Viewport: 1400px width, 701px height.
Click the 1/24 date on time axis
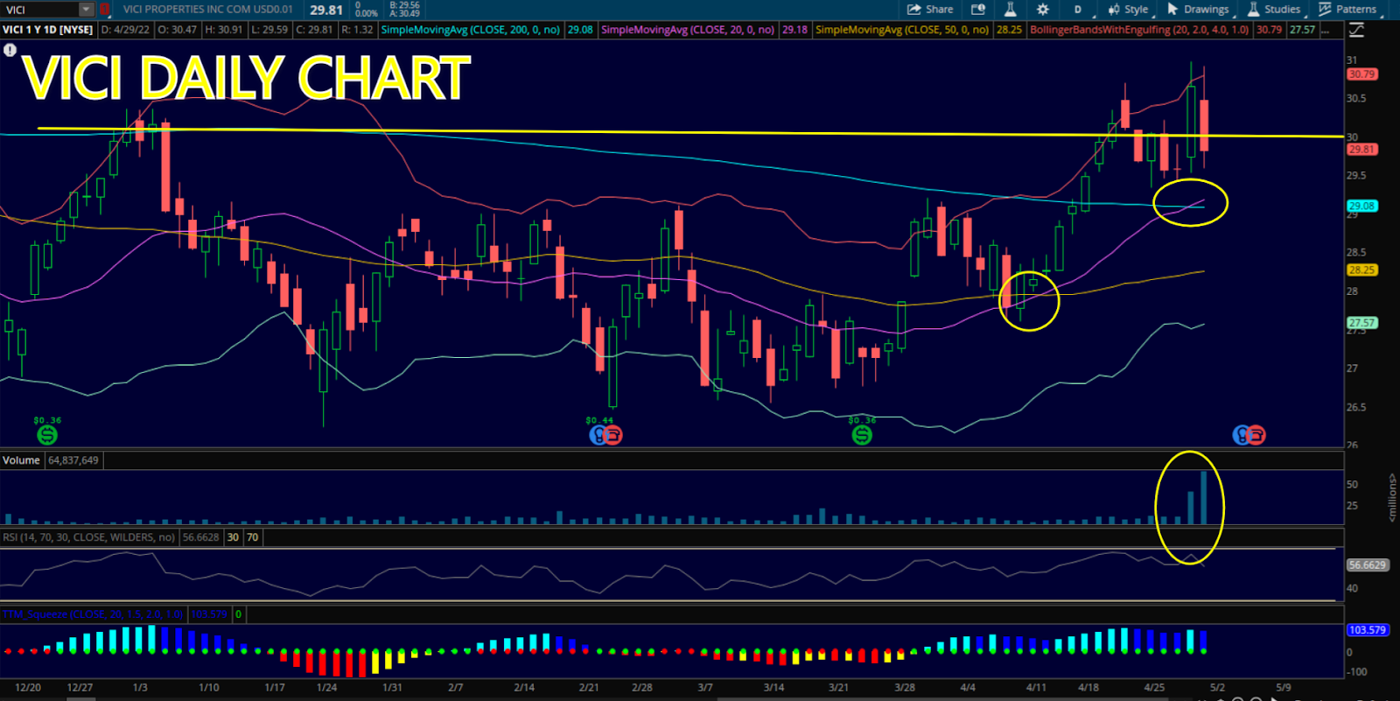pos(326,688)
